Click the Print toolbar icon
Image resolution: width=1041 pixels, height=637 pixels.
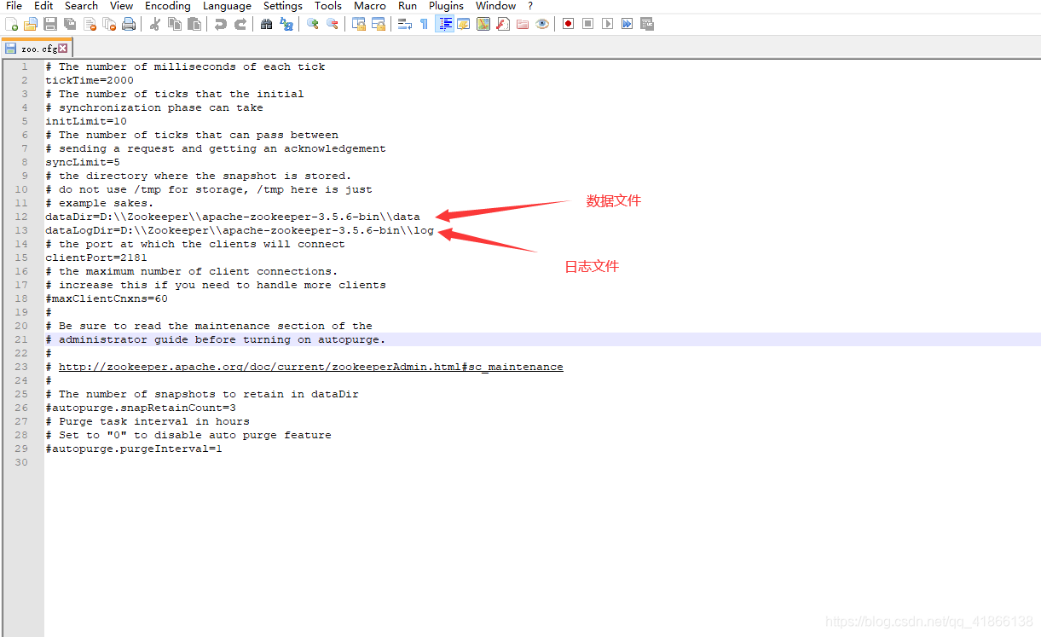[x=129, y=24]
